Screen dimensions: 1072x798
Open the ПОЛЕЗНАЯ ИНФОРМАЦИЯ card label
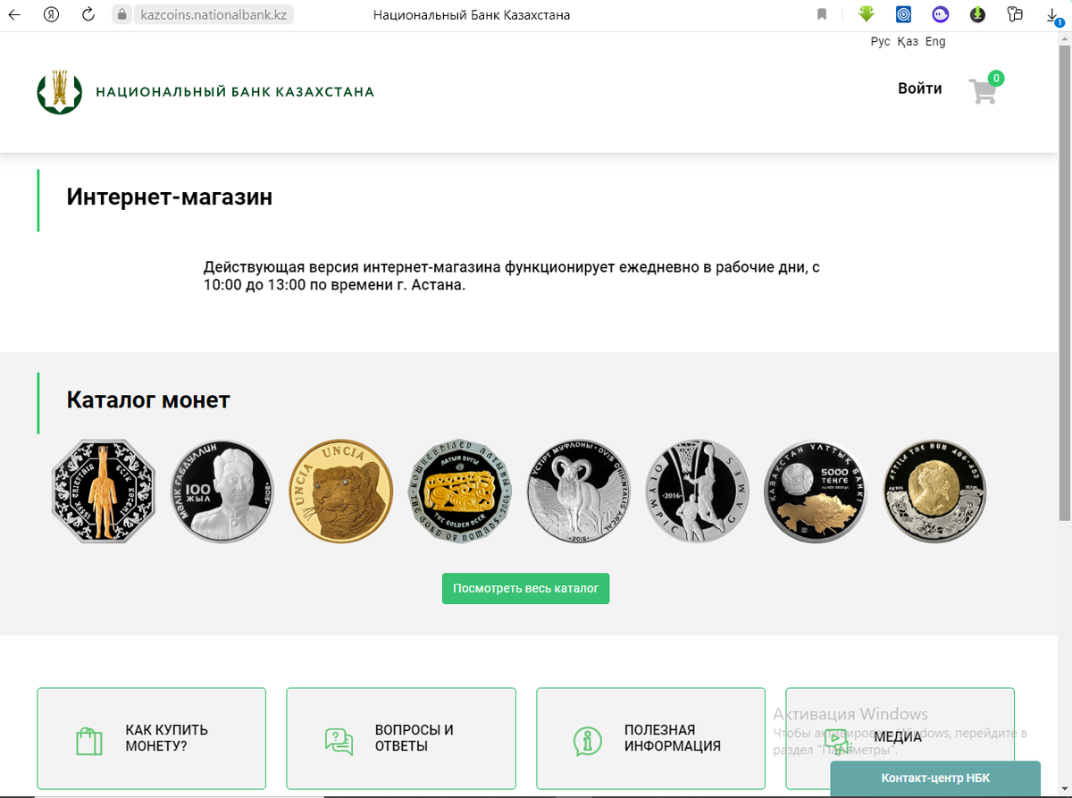click(x=673, y=738)
